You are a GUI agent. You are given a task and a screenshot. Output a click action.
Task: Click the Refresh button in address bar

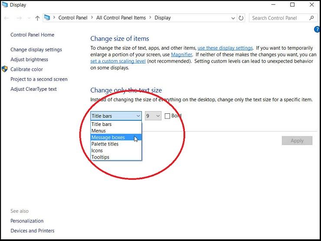point(242,18)
